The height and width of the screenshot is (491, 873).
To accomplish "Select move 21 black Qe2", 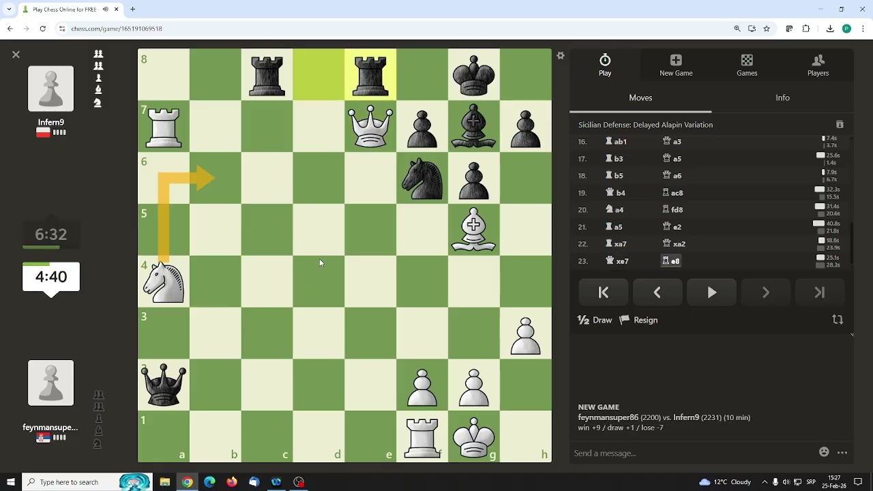I will click(x=672, y=227).
